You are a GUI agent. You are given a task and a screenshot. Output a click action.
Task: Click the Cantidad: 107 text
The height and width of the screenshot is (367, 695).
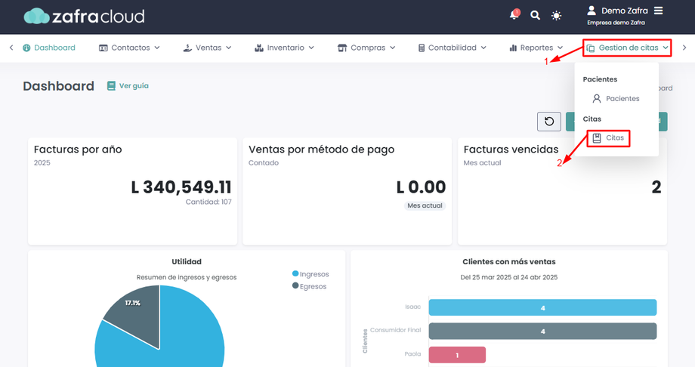(x=208, y=202)
